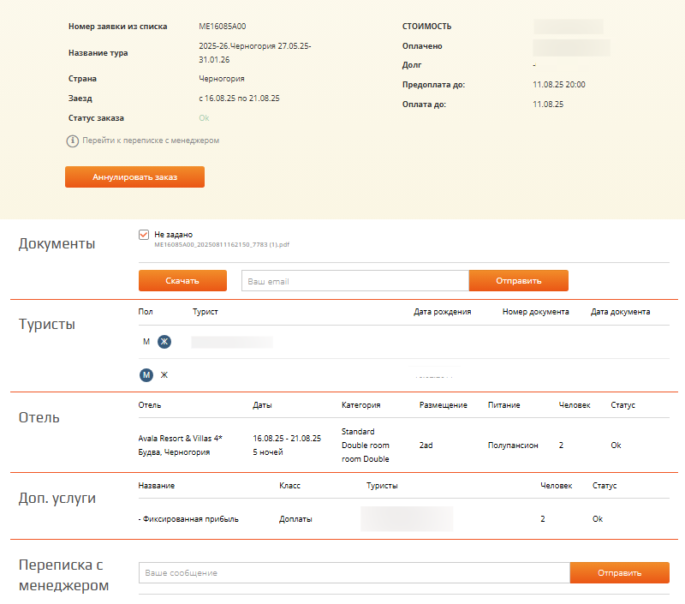Click the 'Avala Resort & Villas 4*' hotel name
Image resolution: width=685 pixels, height=604 pixels.
(x=180, y=438)
